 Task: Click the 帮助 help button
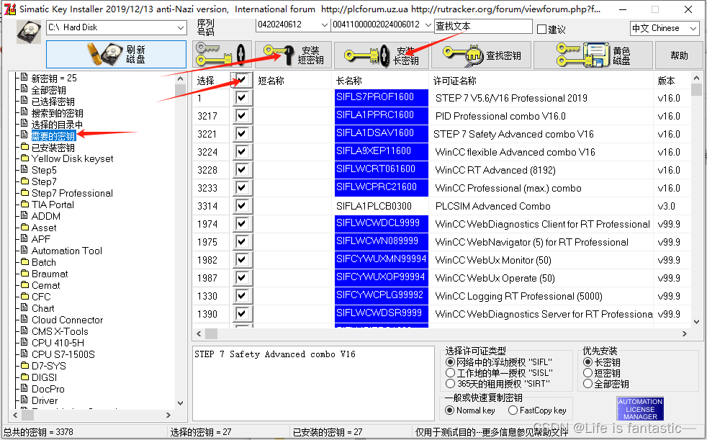(679, 55)
